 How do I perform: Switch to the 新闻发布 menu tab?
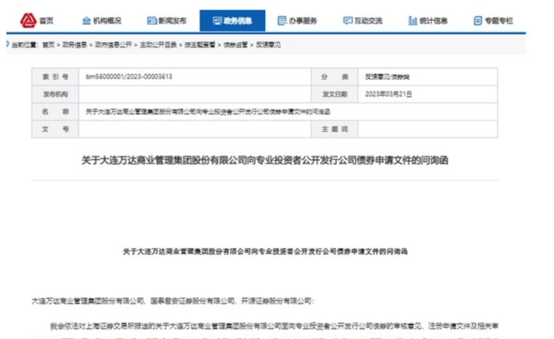(172, 21)
